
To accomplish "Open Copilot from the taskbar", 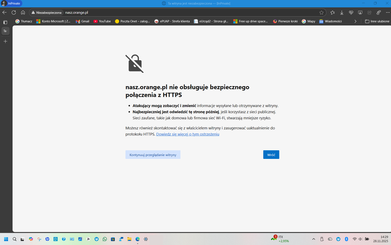I will point(31,239).
